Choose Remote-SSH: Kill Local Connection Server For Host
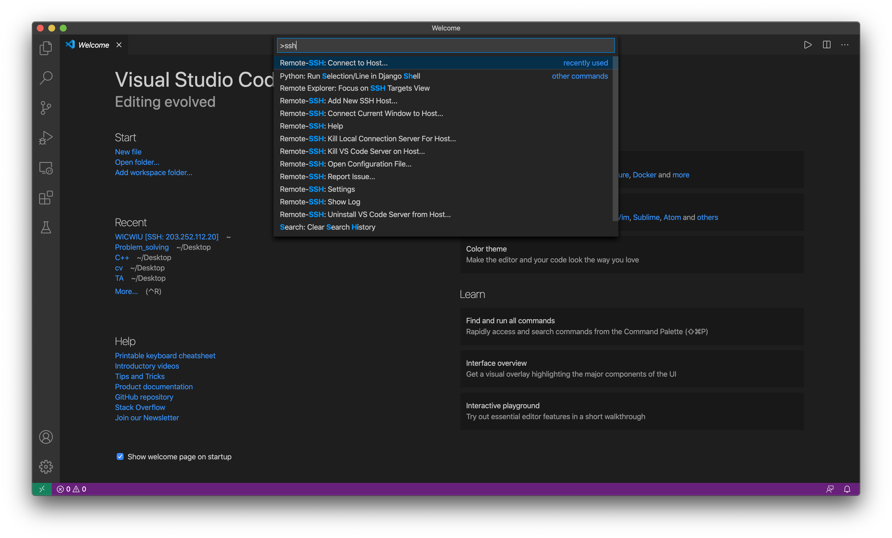Image resolution: width=892 pixels, height=538 pixels. pos(443,139)
